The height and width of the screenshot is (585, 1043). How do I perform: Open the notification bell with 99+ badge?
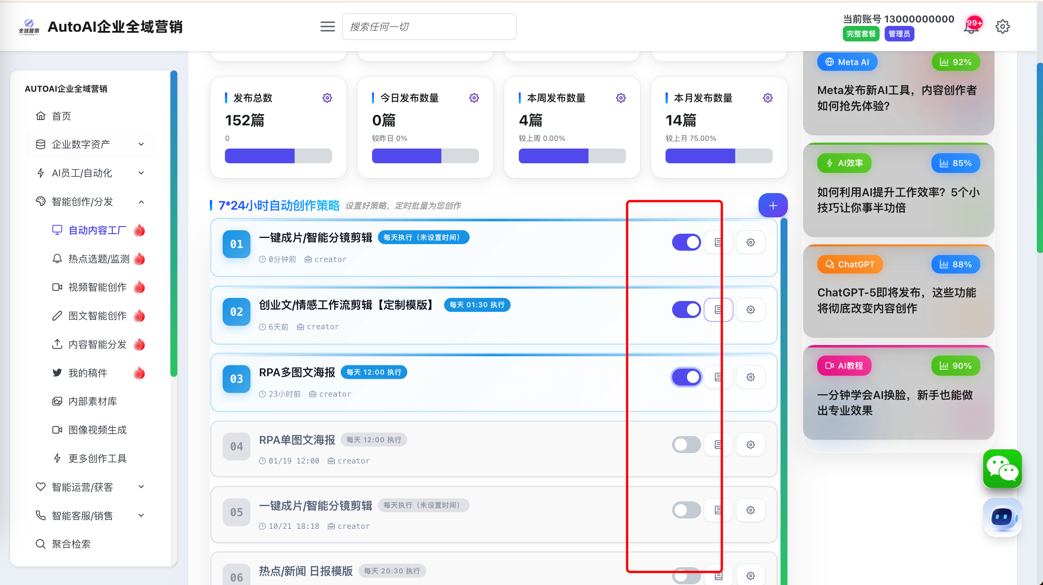pyautogui.click(x=972, y=27)
